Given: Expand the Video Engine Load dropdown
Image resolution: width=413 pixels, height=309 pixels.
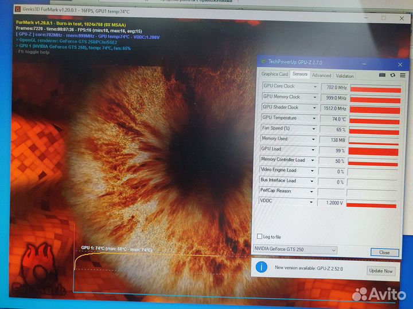Looking at the screenshot, I should [312, 171].
